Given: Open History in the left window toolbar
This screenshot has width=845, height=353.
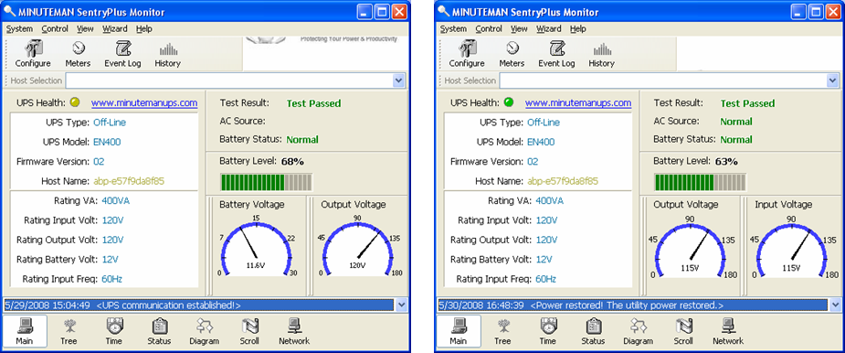Looking at the screenshot, I should (x=167, y=54).
